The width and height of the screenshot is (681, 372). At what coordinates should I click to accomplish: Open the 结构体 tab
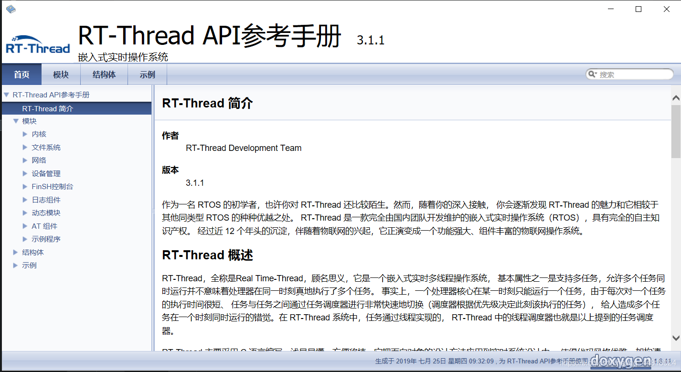(x=104, y=74)
